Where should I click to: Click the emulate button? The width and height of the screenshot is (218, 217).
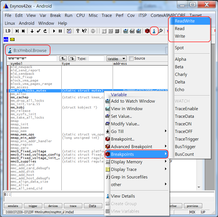13,206
